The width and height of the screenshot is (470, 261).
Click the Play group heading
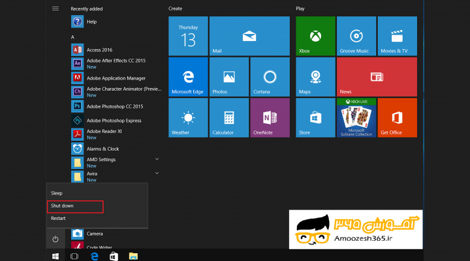[300, 8]
